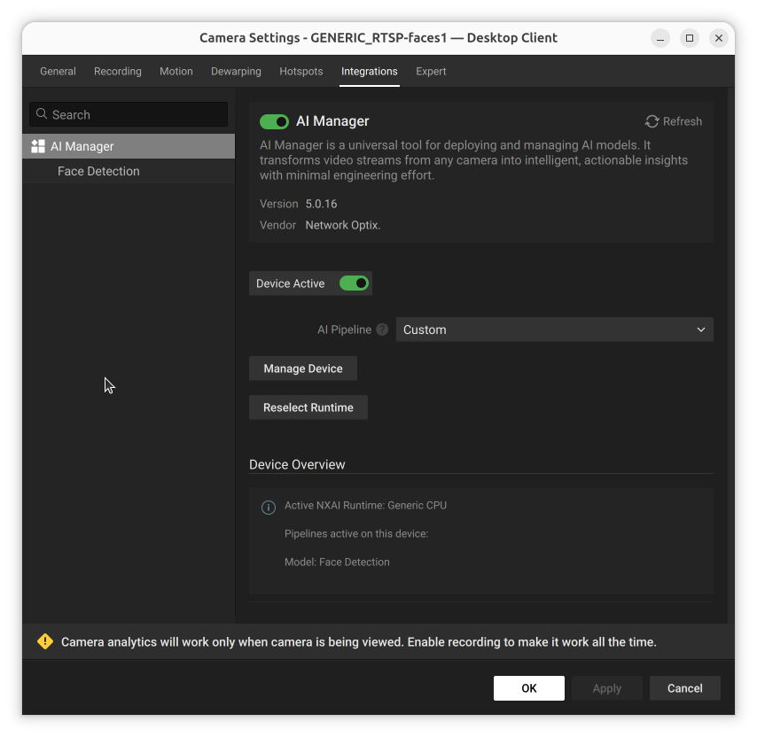Open the Motion tab
Viewport: 757px width, 737px height.
click(176, 72)
